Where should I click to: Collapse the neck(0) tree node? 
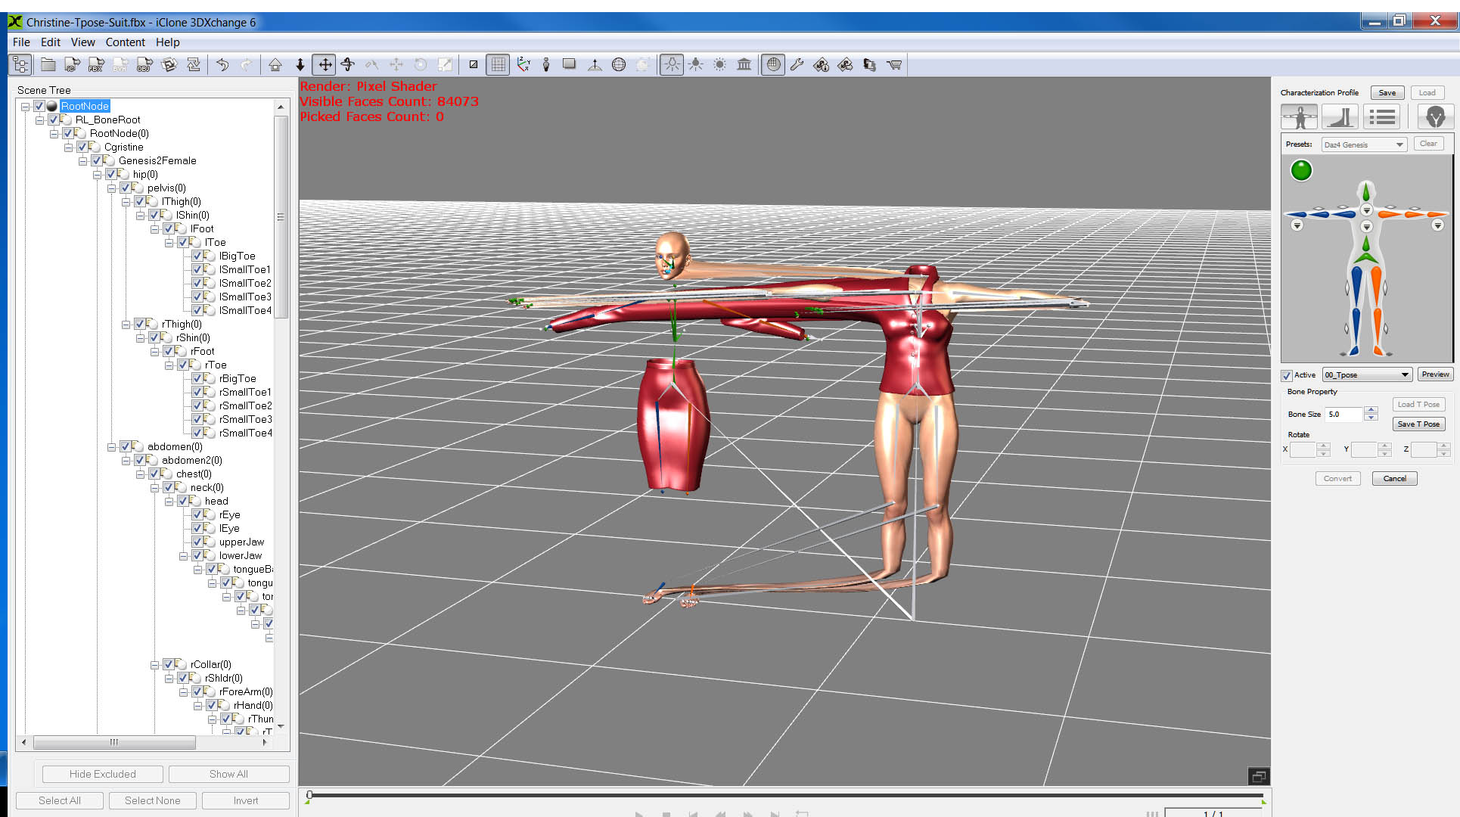click(x=155, y=488)
